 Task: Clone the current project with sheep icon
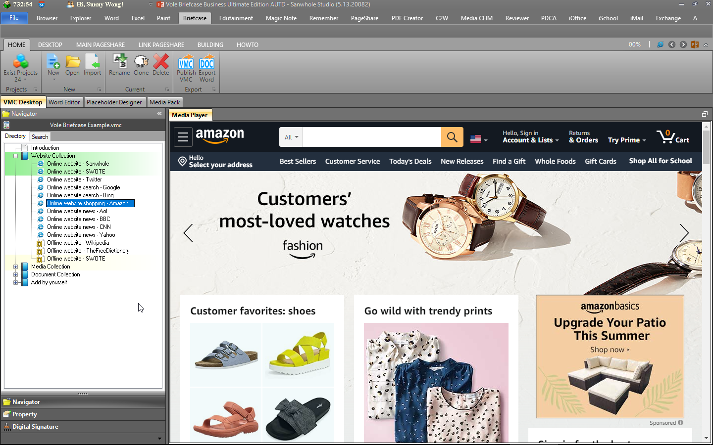(141, 63)
